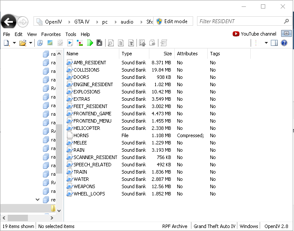Click the open folder toolbar icon
Image resolution: width=294 pixels, height=231 pixels.
point(22,43)
